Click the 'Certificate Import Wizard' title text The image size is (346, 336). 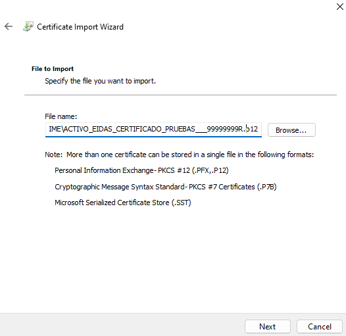pyautogui.click(x=80, y=27)
